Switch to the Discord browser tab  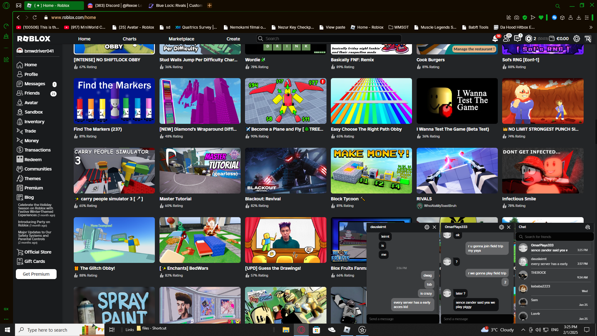tap(115, 6)
